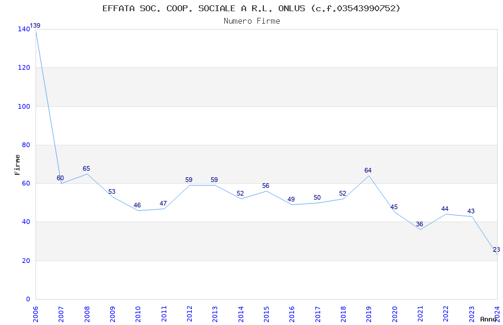Click the x-axis year label 2013
Viewport: 503px width, 325px height.
(215, 314)
